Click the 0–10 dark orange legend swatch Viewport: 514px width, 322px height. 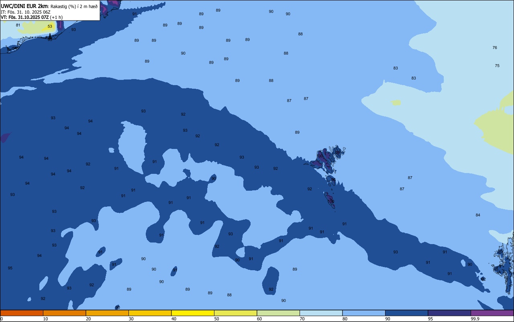[x=22, y=313]
